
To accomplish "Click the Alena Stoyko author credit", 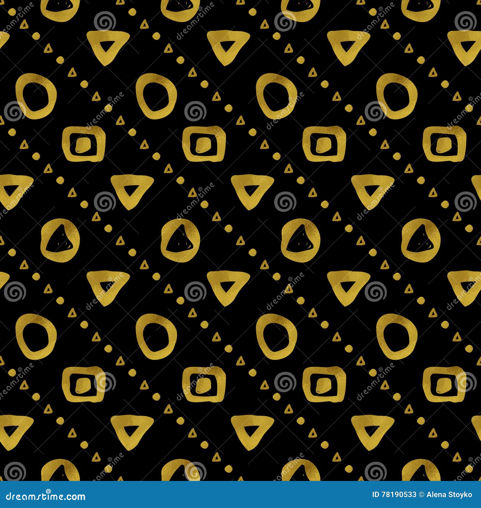I will coord(449,494).
